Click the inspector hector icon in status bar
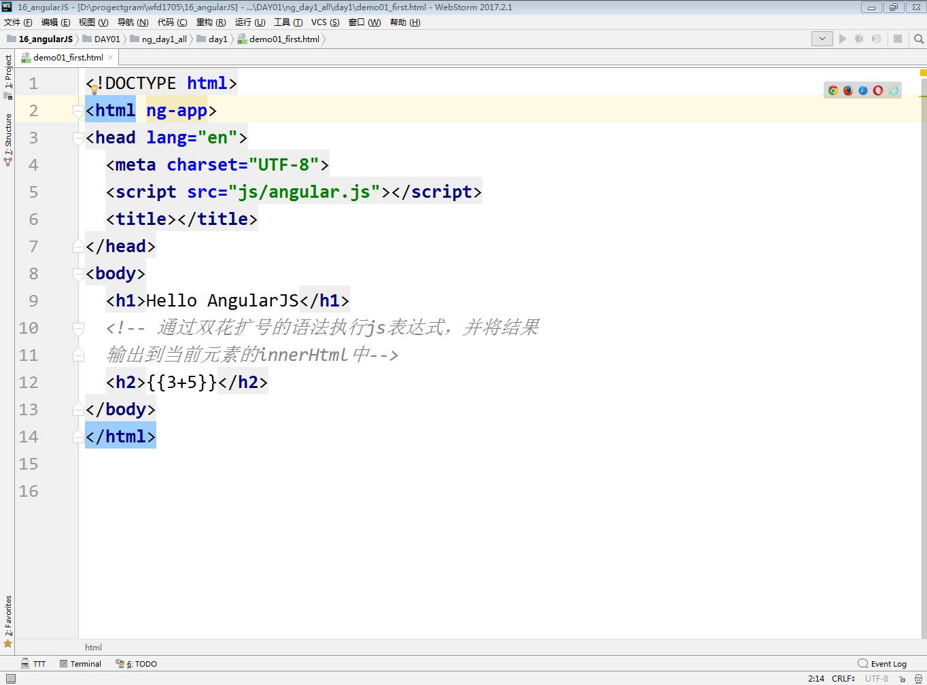927x685 pixels. point(918,678)
